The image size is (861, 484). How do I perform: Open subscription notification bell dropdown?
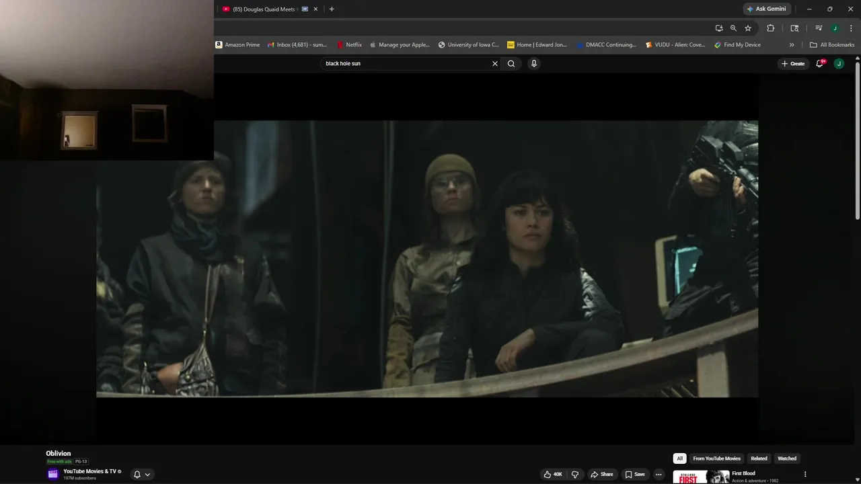point(142,475)
